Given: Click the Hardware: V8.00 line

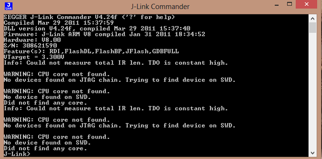Looking at the screenshot, I should [x=32, y=40].
